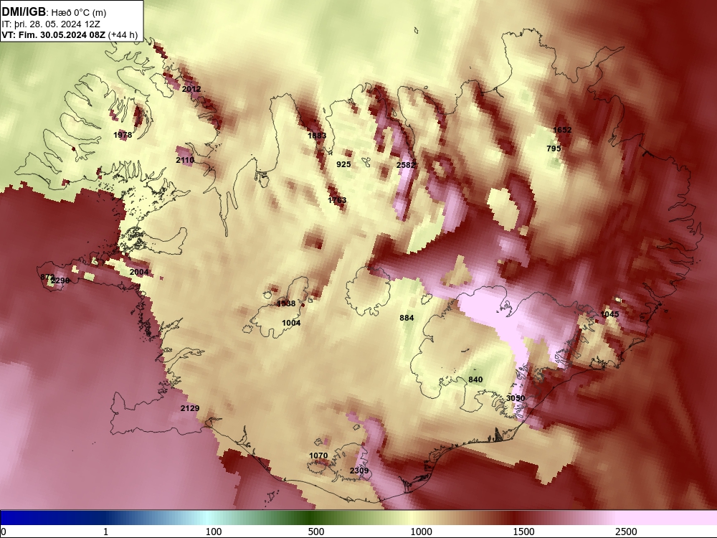Click the 1045 height label
This screenshot has height=538, width=717.
(x=609, y=314)
